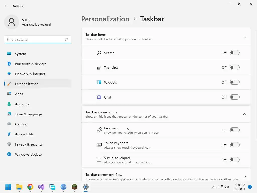Click the network icon in system tray
This screenshot has width=257, height=193.
click(x=220, y=187)
